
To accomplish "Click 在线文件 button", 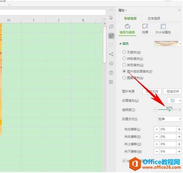I will [x=172, y=91].
